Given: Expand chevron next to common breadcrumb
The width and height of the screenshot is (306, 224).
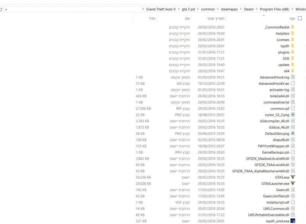Looking at the screenshot, I should pyautogui.click(x=198, y=9).
